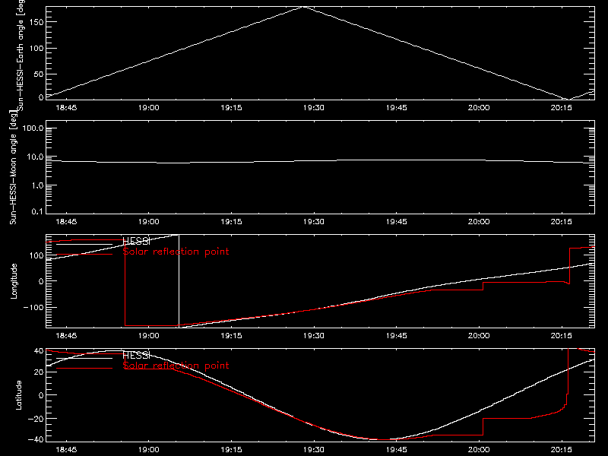This screenshot has width=608, height=456.
Task: Click the Earth angle curve peak near 19:30
Action: [x=304, y=7]
